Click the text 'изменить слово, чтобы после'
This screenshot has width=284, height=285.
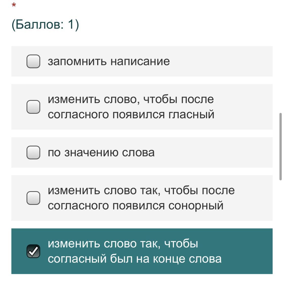(x=131, y=99)
